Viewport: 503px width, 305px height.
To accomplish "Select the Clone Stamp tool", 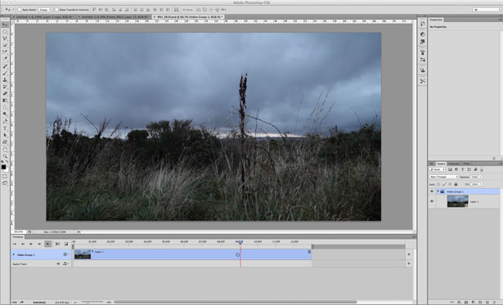I will pyautogui.click(x=5, y=80).
